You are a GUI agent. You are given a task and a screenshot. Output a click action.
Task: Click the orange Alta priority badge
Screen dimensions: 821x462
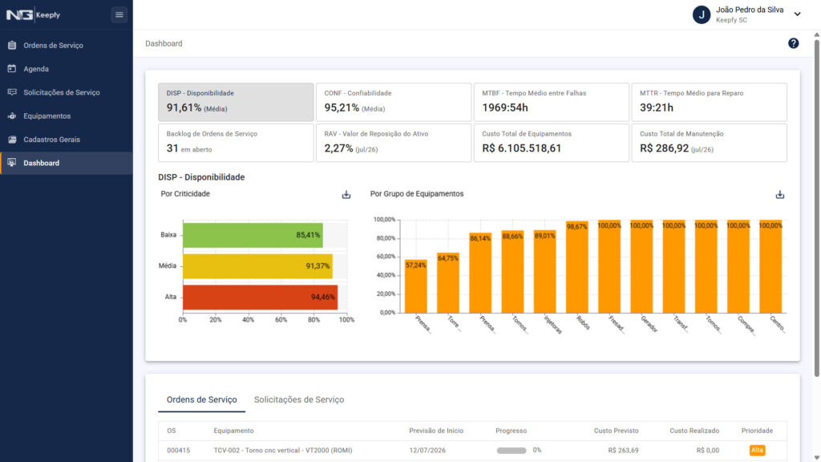[x=757, y=450]
